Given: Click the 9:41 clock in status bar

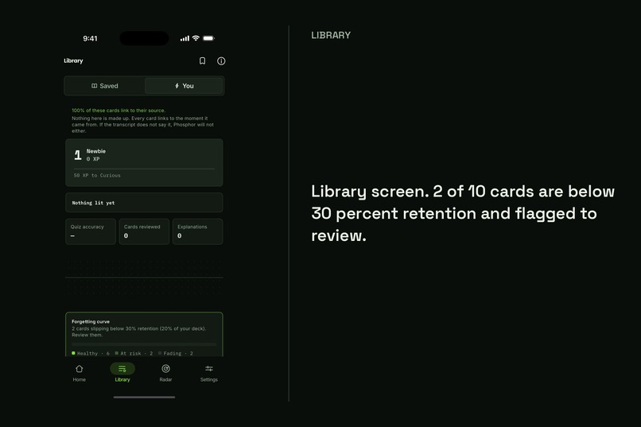Looking at the screenshot, I should tap(91, 38).
